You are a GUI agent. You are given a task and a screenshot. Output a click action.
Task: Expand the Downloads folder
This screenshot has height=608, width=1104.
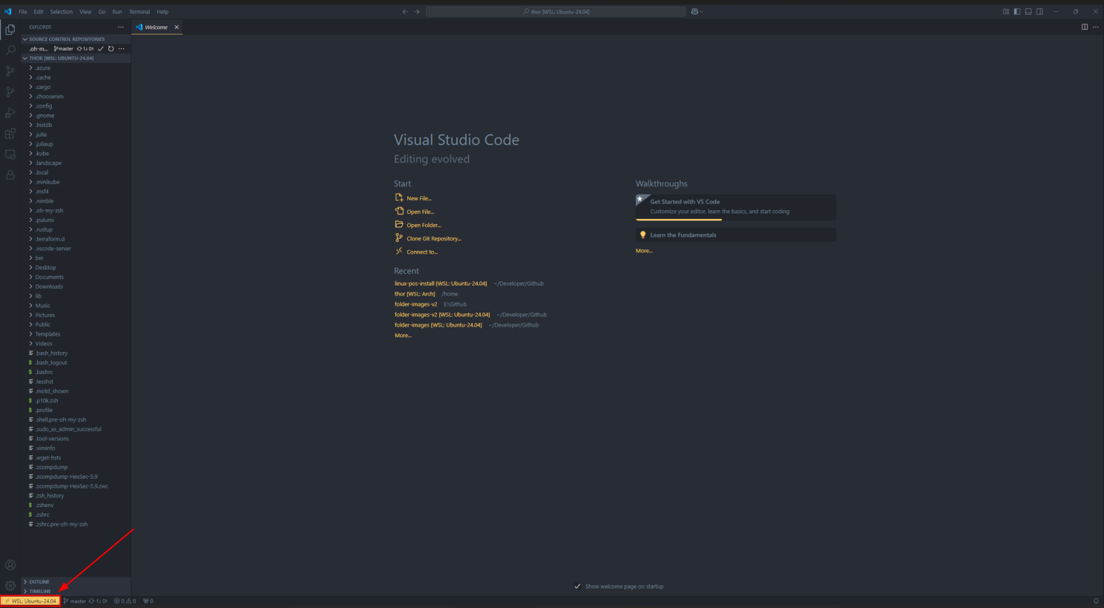point(76,287)
